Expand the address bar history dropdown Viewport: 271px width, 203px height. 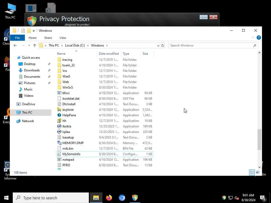click(158, 45)
